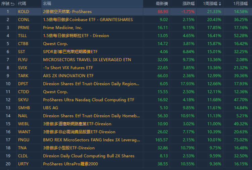This screenshot has height=170, width=252.
Task: Click 3倍做多道瓊斯網路產業ETF-Direxion name
Action: (77, 124)
